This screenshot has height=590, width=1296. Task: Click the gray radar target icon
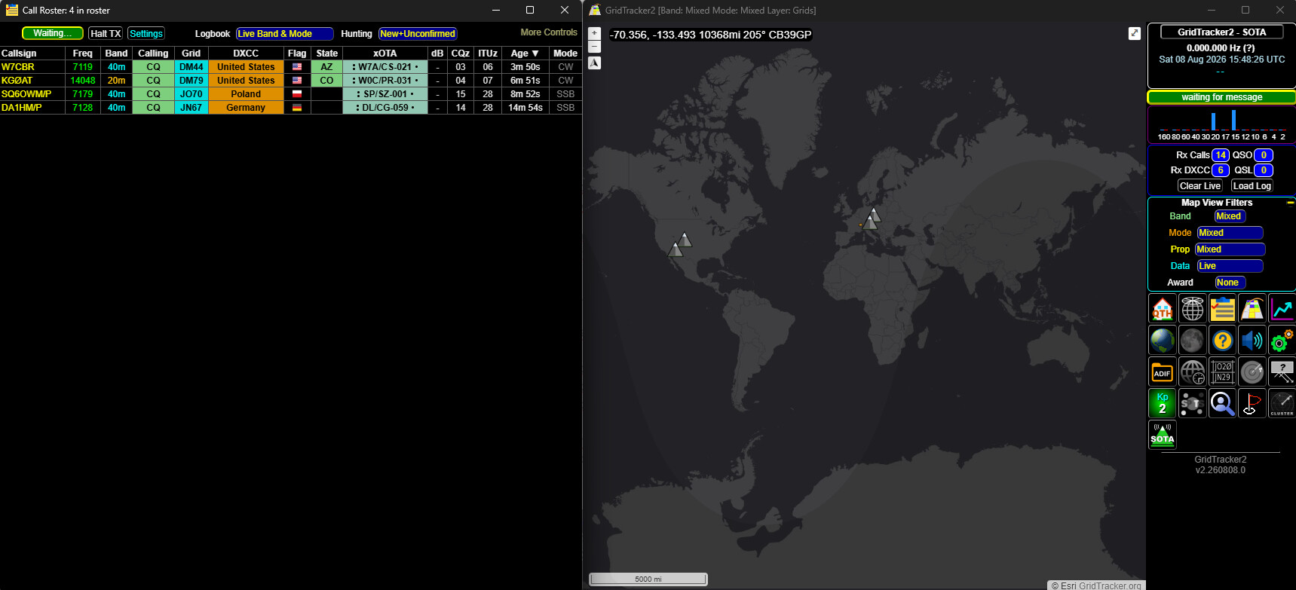(x=1252, y=372)
